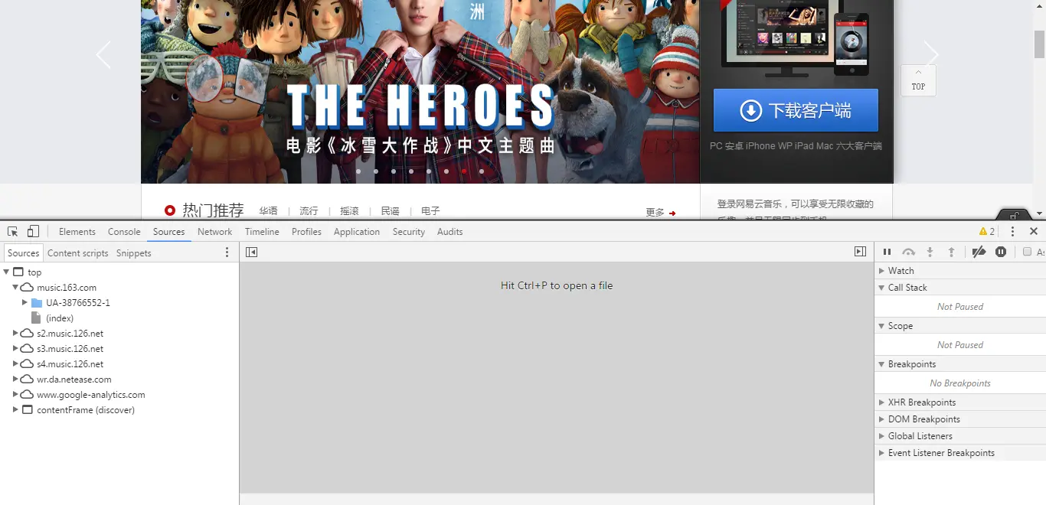Switch to the Application tab

pyautogui.click(x=357, y=231)
